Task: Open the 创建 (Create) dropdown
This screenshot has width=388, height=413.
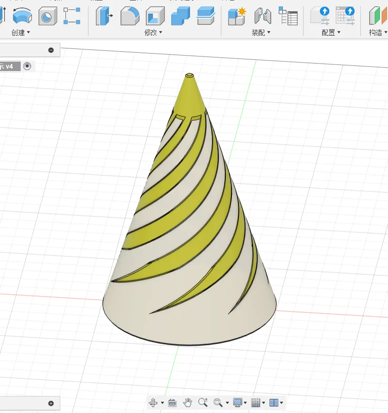Action: click(19, 33)
